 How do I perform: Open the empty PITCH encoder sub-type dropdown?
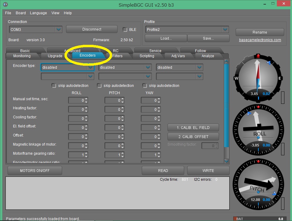(x=125, y=76)
